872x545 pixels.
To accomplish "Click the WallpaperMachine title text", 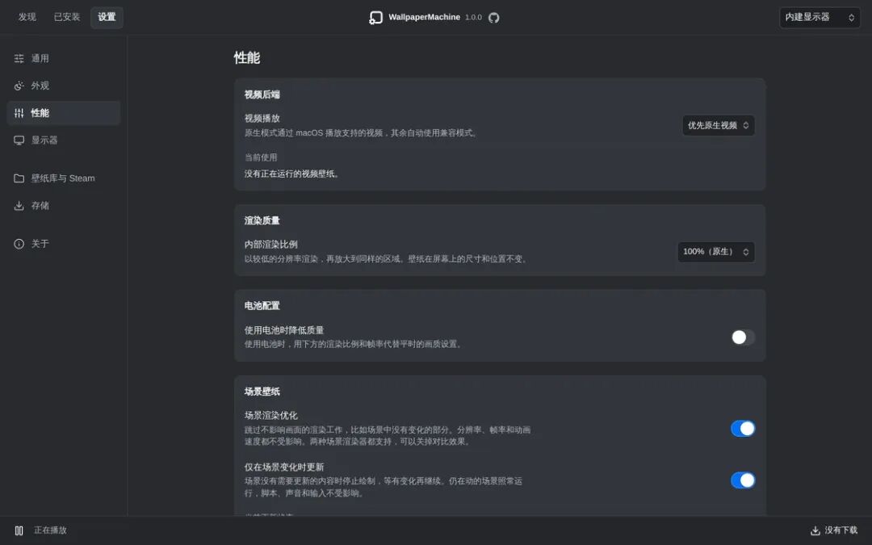I will click(425, 17).
